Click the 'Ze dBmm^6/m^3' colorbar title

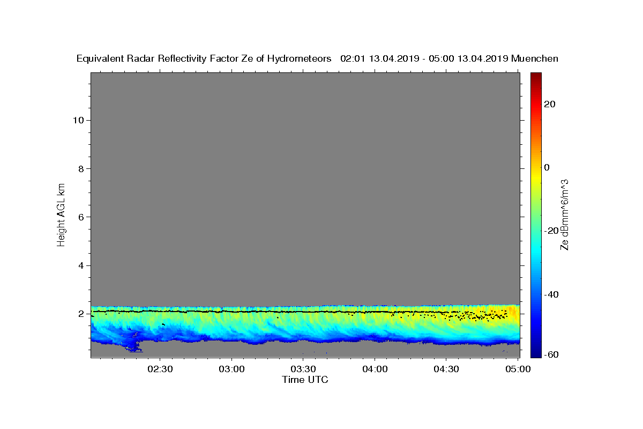(564, 214)
